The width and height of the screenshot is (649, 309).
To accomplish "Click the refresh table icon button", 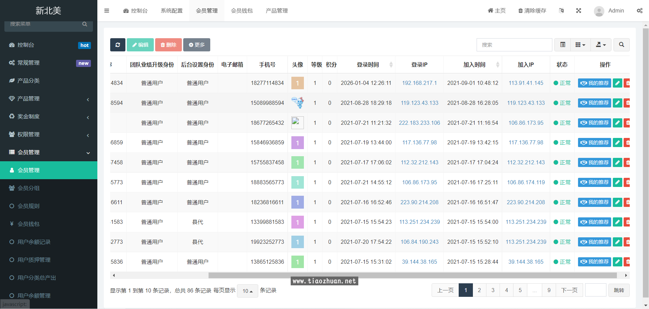I will (x=118, y=45).
